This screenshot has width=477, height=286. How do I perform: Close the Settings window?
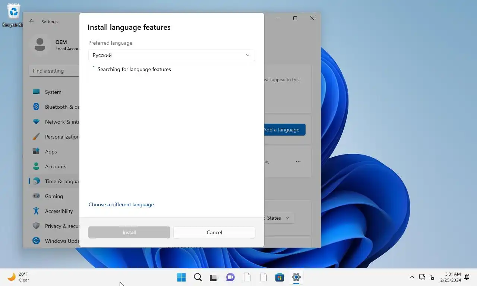pos(312,18)
